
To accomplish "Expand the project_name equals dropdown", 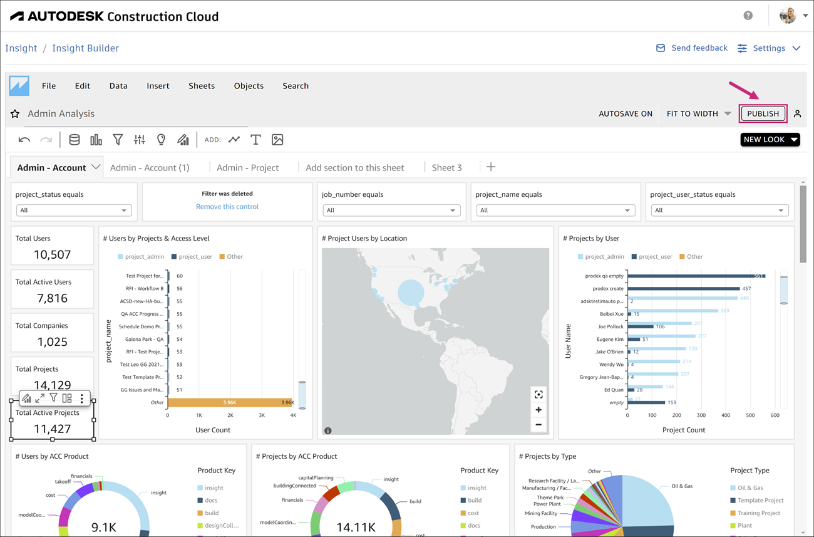I will point(555,211).
